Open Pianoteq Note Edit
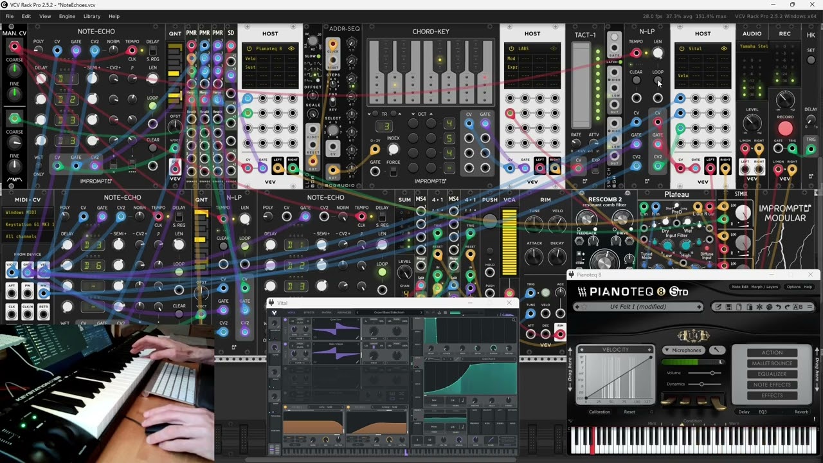Viewport: 823px width, 463px height. coord(740,287)
